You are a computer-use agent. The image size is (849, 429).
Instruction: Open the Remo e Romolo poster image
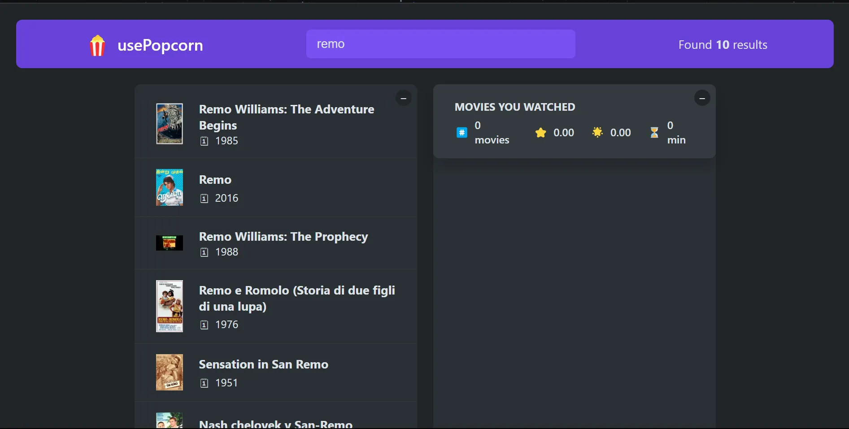[169, 306]
